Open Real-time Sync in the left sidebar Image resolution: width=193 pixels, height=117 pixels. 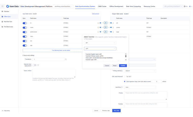[x=8, y=22]
